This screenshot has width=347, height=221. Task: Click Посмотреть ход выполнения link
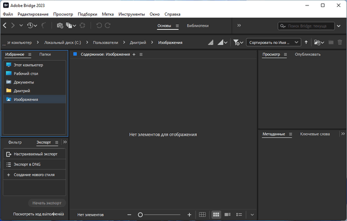tap(38, 214)
